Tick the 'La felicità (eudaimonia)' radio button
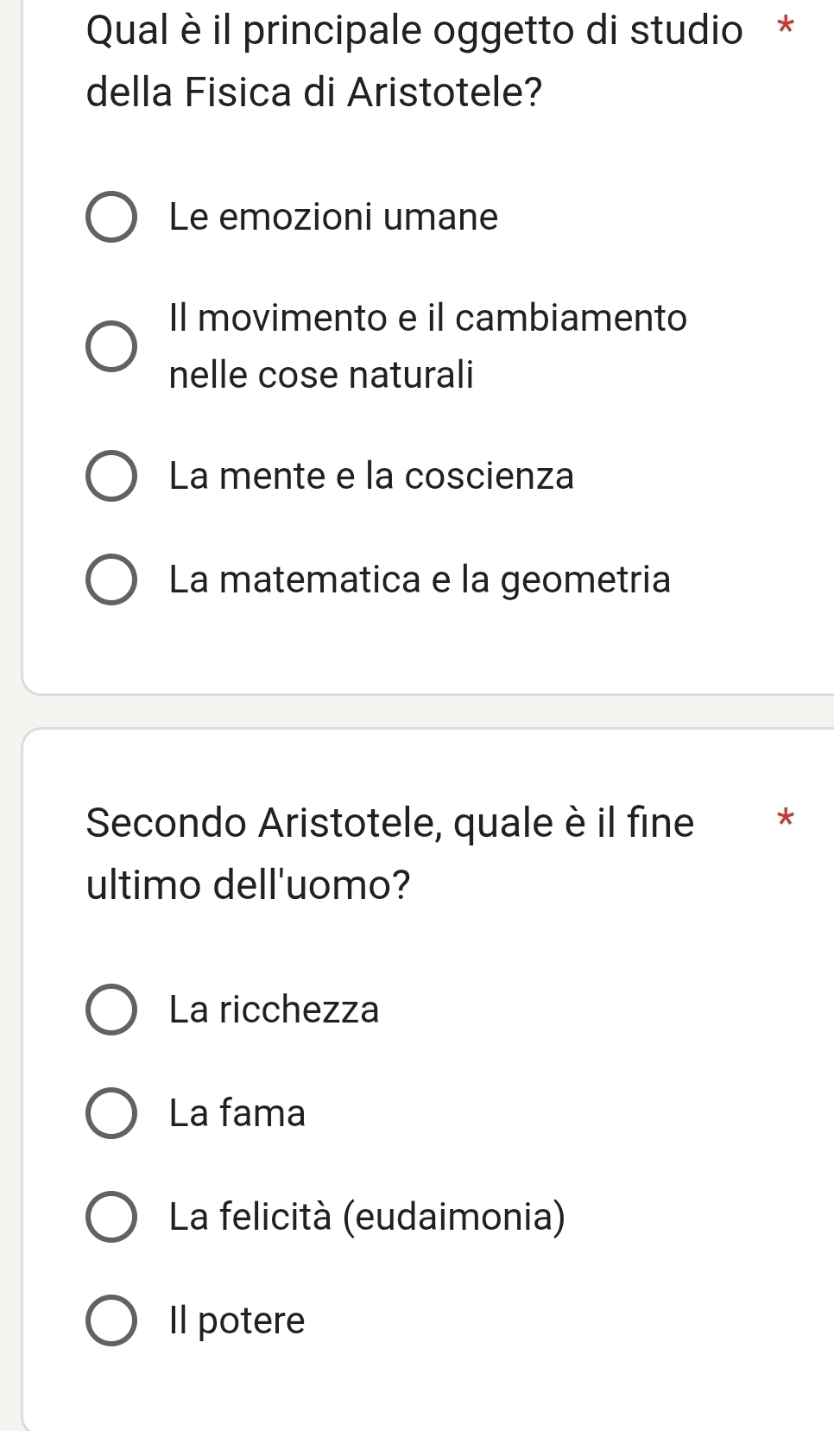The width and height of the screenshot is (834, 1431). click(111, 1217)
